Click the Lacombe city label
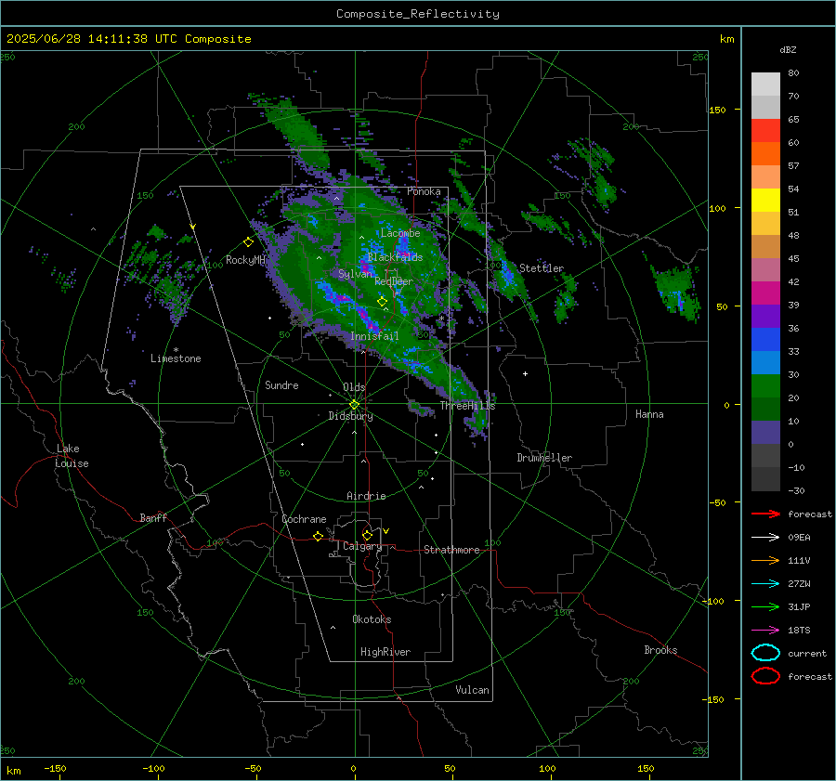This screenshot has height=781, width=836. [x=400, y=233]
